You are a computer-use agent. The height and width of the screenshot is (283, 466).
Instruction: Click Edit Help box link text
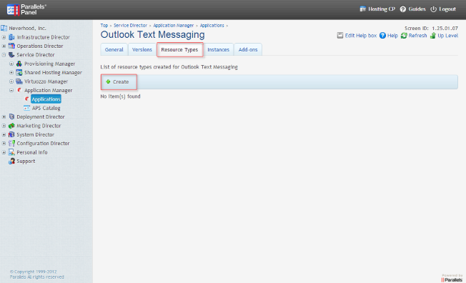tap(361, 36)
